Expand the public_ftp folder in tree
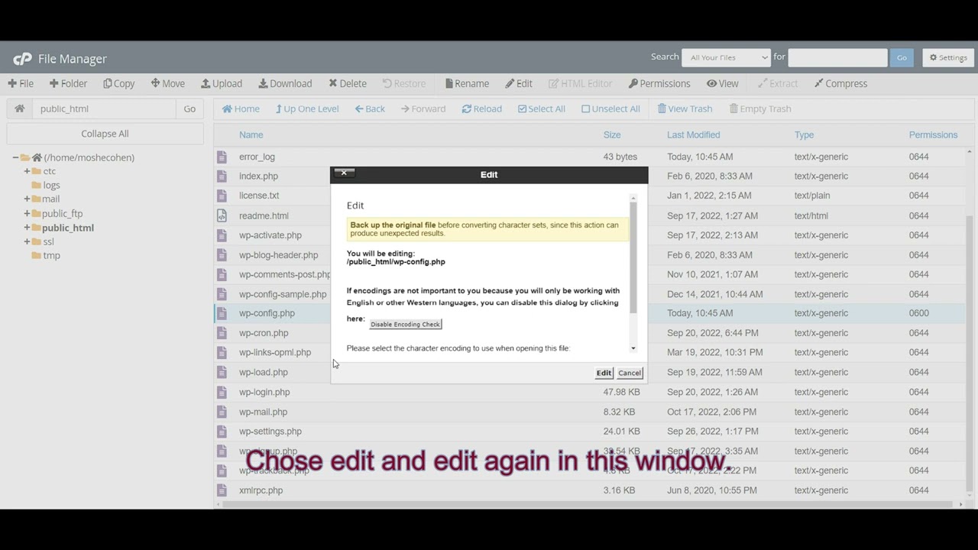The height and width of the screenshot is (550, 978). 27,213
